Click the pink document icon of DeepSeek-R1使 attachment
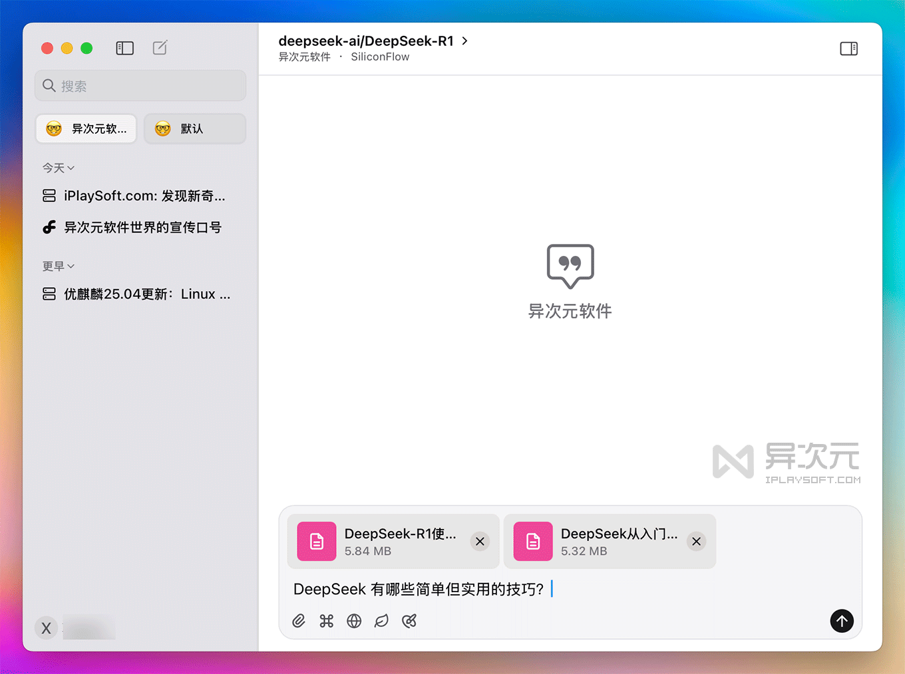905x674 pixels. point(316,541)
